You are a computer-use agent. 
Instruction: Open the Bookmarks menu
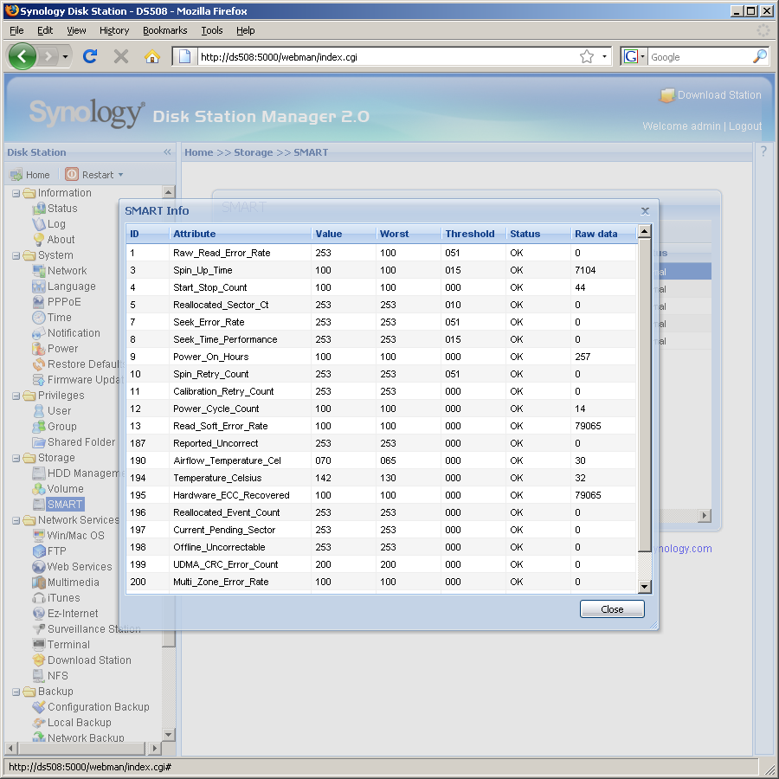pyautogui.click(x=164, y=30)
